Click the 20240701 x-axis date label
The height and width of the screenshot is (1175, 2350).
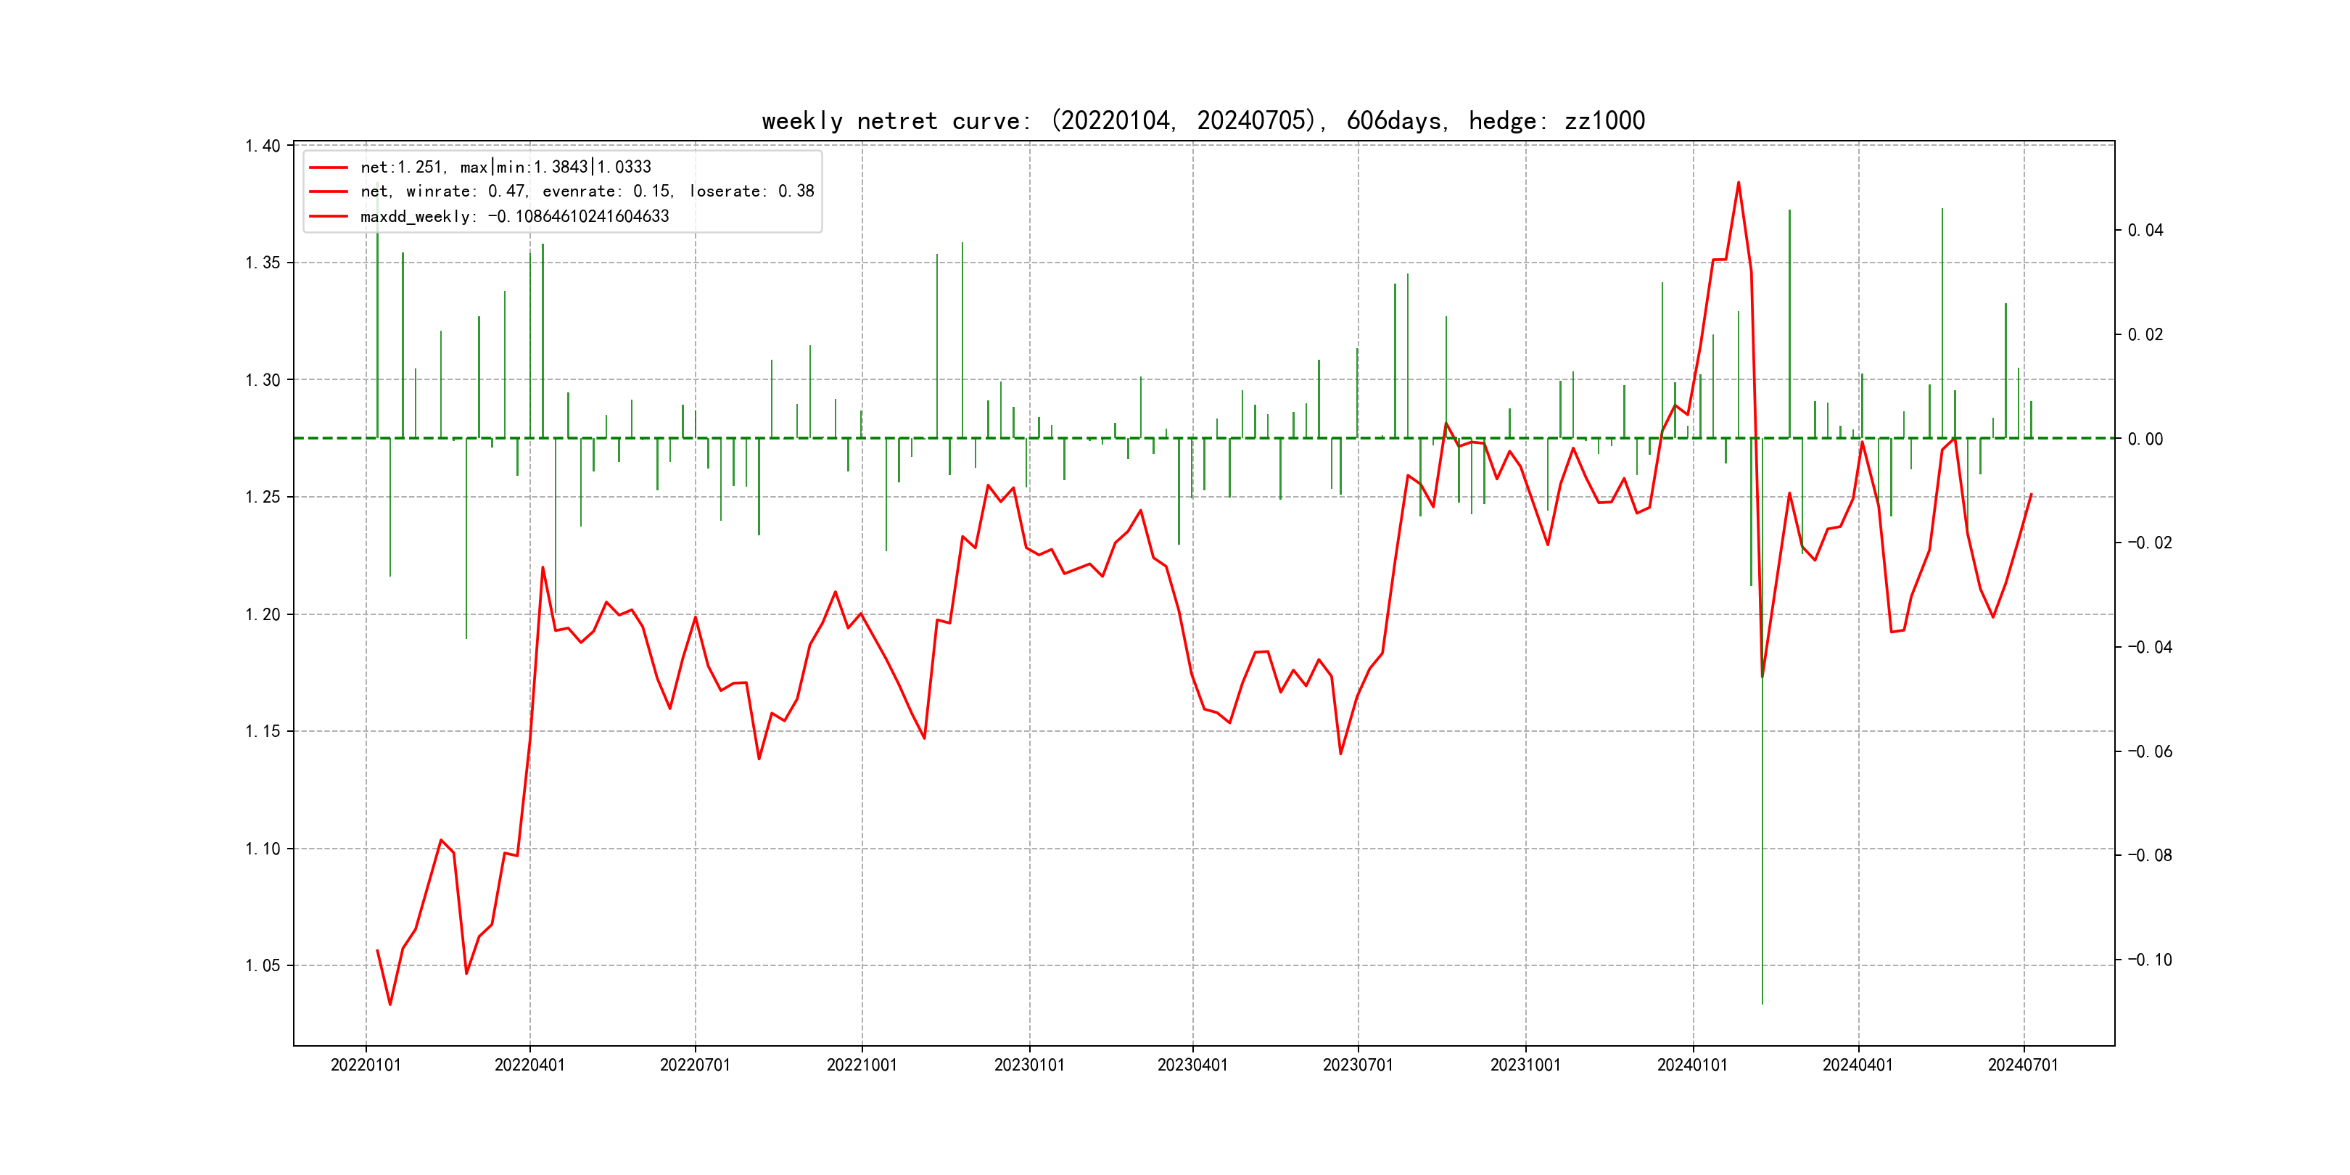coord(2022,1065)
